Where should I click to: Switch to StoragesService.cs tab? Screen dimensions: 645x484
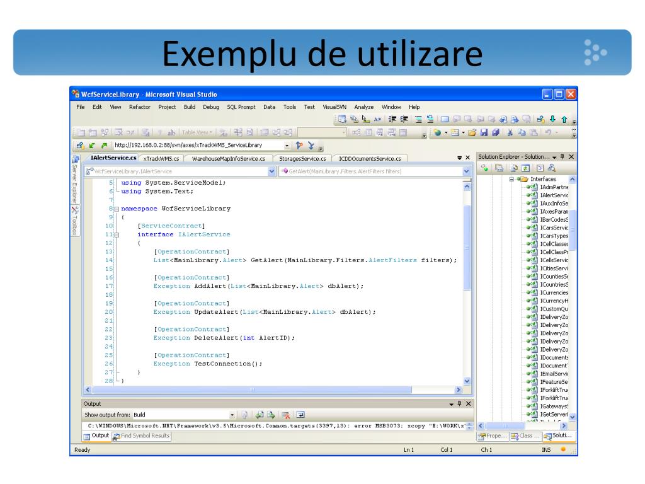click(302, 158)
